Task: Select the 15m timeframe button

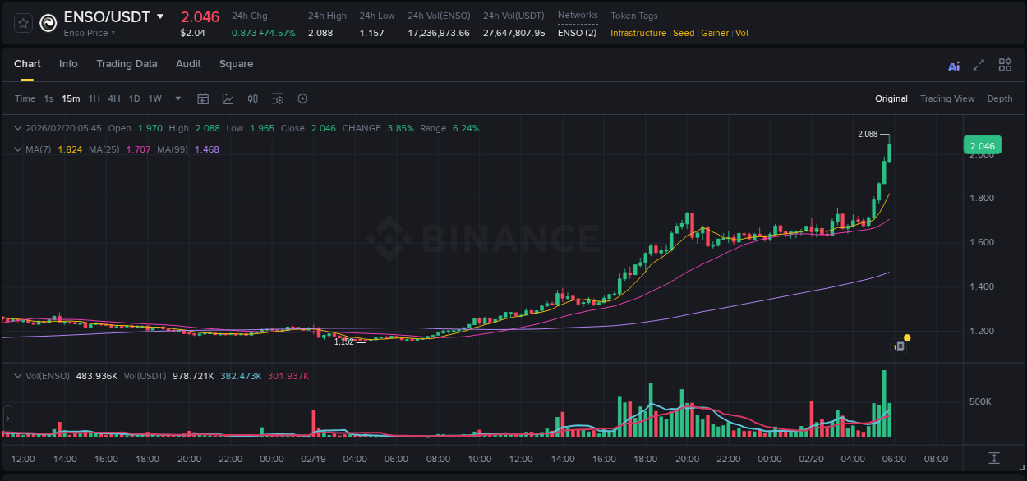Action: 70,98
